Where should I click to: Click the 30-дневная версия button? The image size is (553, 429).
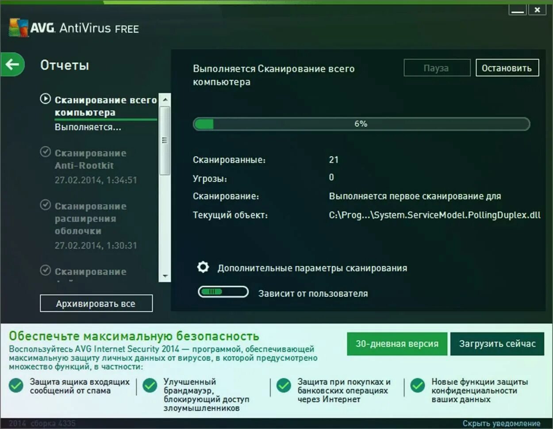pos(397,344)
